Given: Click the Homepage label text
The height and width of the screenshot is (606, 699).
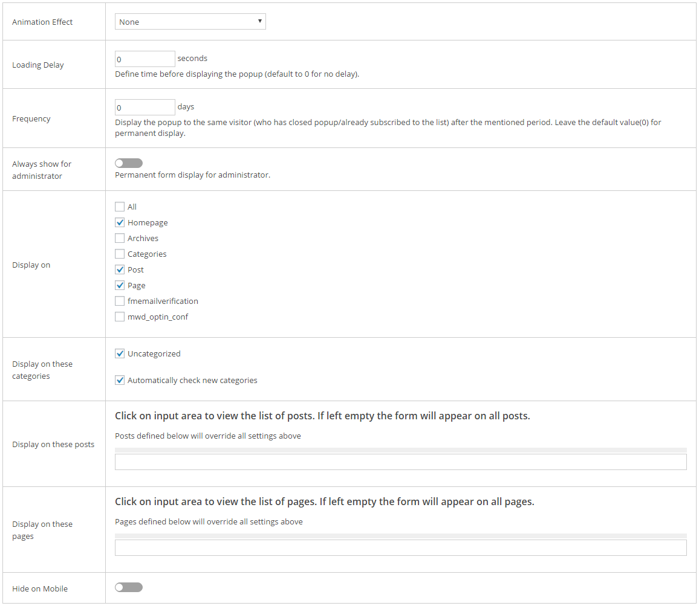Looking at the screenshot, I should coord(148,222).
